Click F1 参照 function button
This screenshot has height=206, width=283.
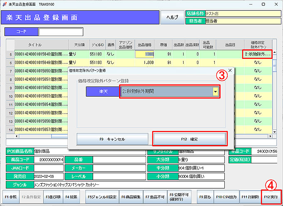tap(10, 196)
